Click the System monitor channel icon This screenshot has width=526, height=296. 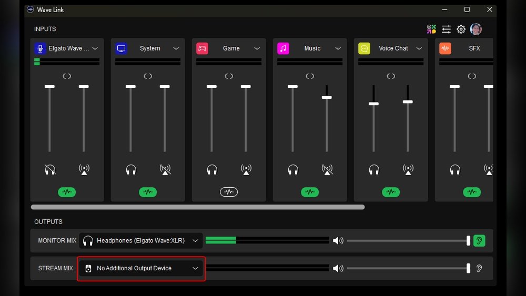pyautogui.click(x=121, y=48)
